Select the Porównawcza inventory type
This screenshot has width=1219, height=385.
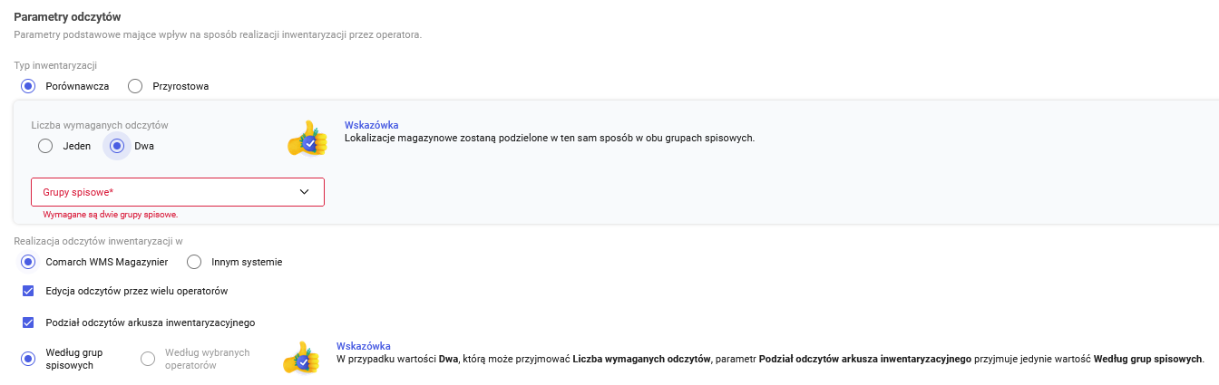(28, 86)
